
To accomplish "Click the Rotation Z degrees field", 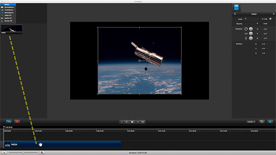I will pos(264,29).
